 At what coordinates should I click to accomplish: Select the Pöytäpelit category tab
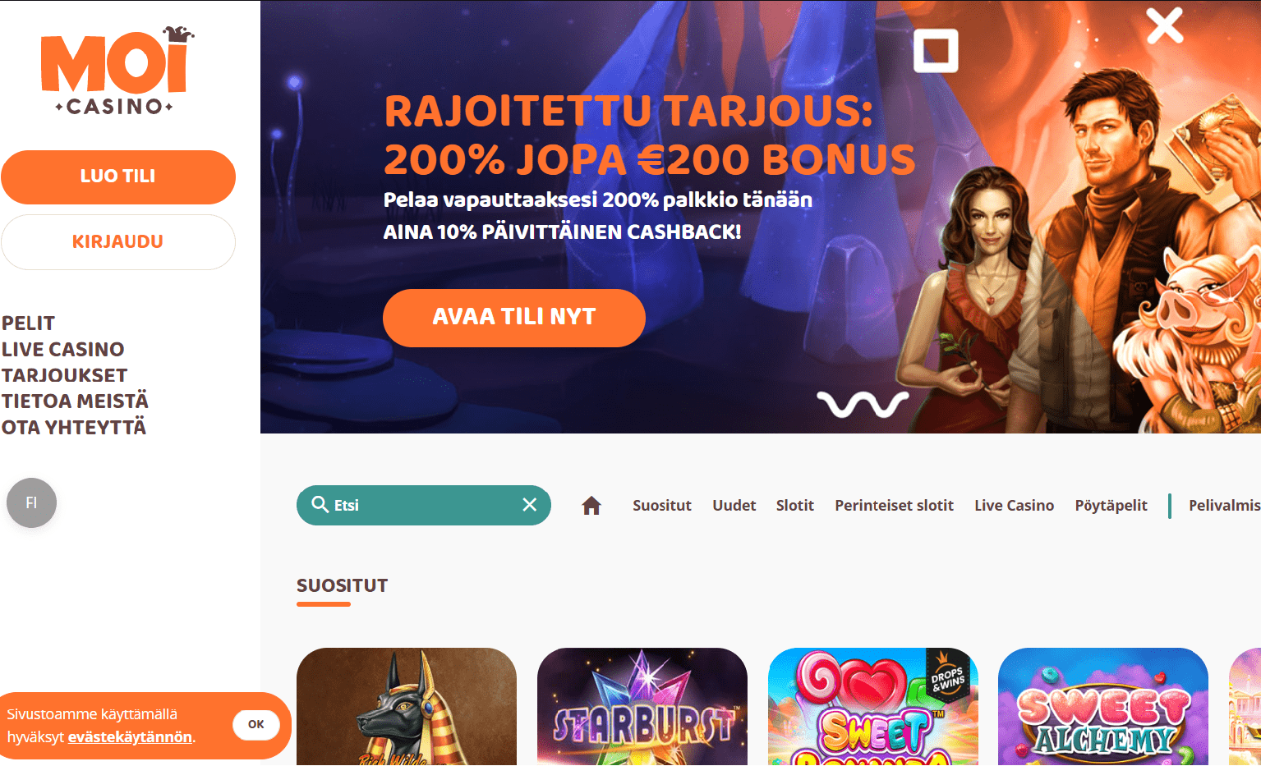[x=1111, y=506]
